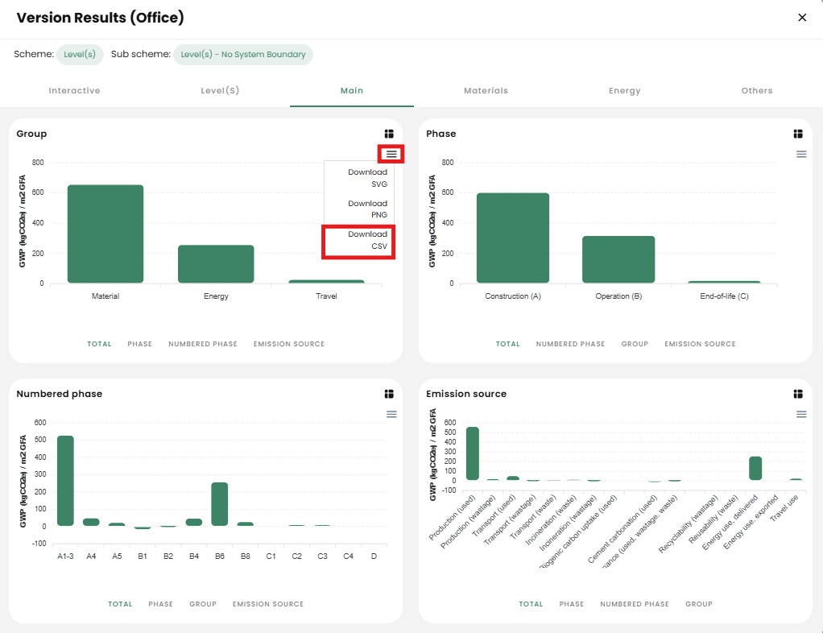Open the hamburger menu on Group chart

391,154
